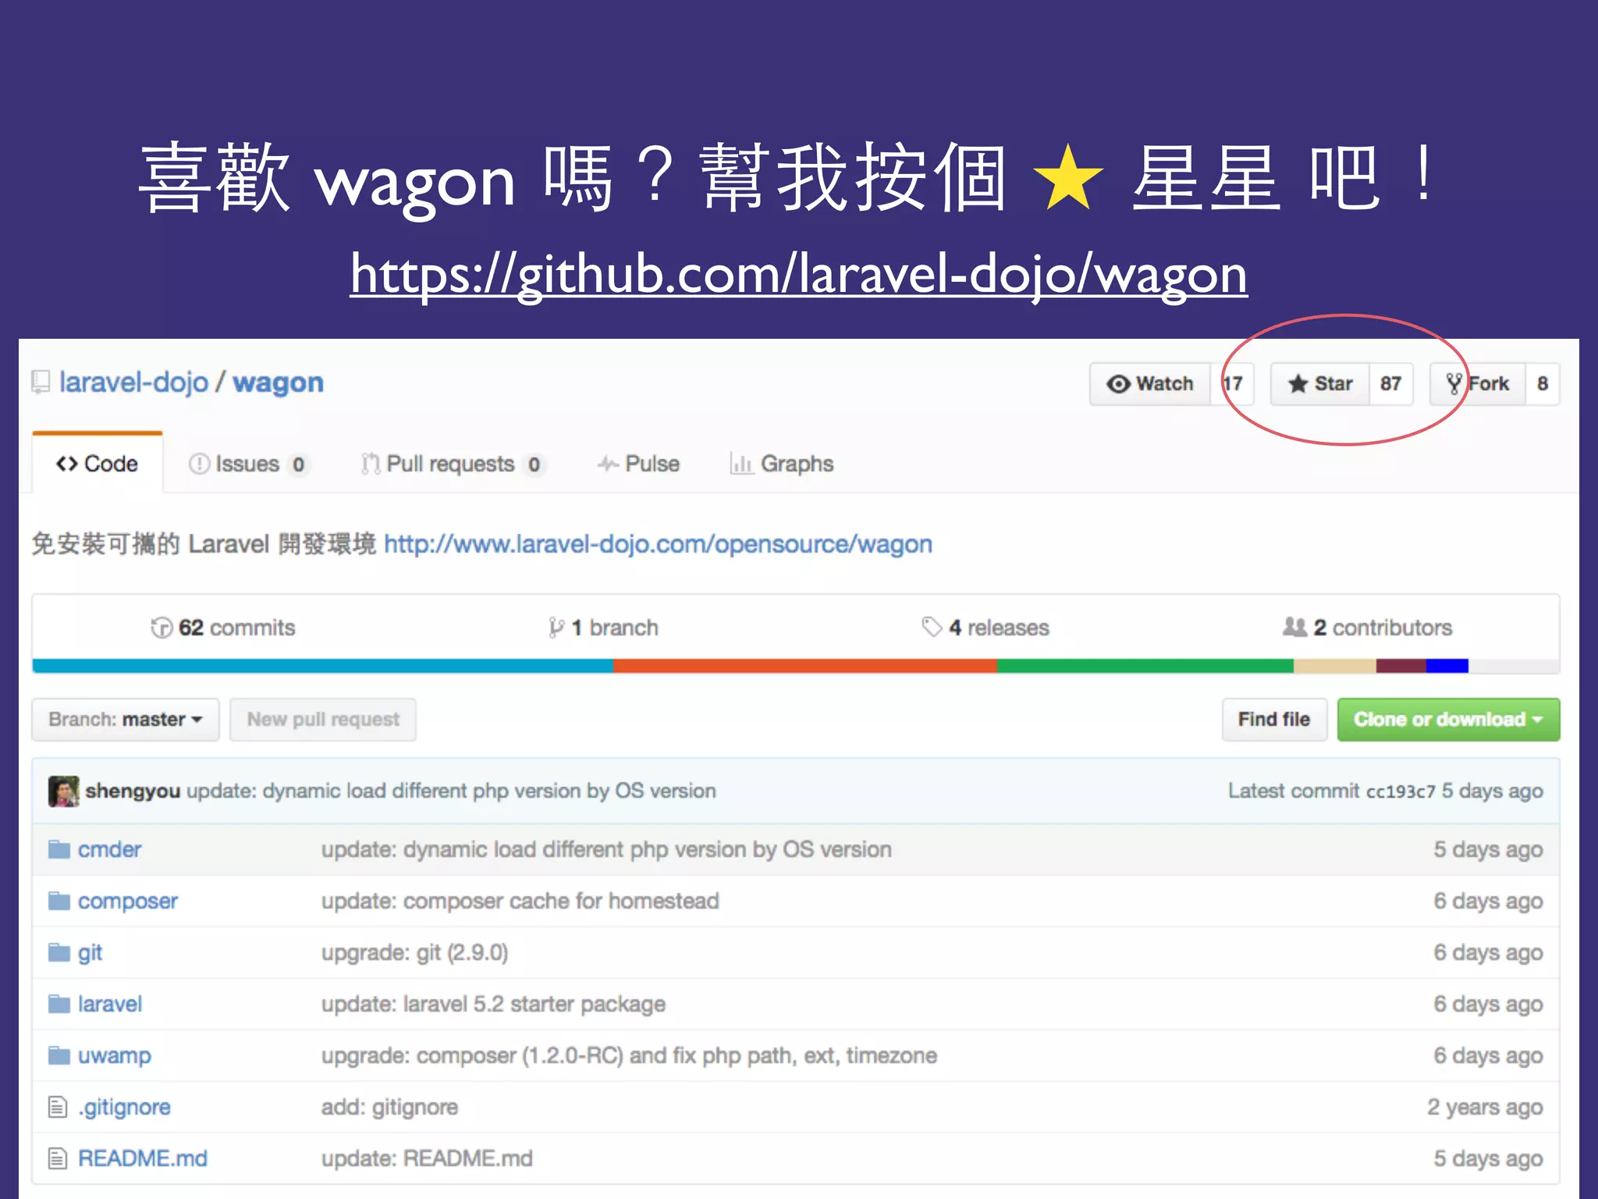Click the Pull requests icon

coord(371,464)
